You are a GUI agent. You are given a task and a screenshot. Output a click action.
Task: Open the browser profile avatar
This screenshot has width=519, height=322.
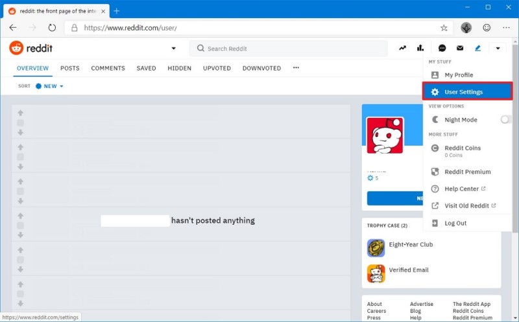point(466,28)
